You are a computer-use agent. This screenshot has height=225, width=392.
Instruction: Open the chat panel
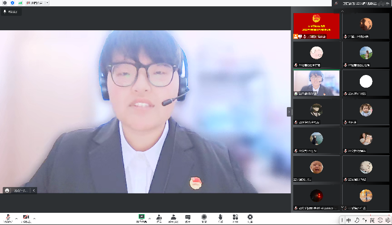click(188, 218)
